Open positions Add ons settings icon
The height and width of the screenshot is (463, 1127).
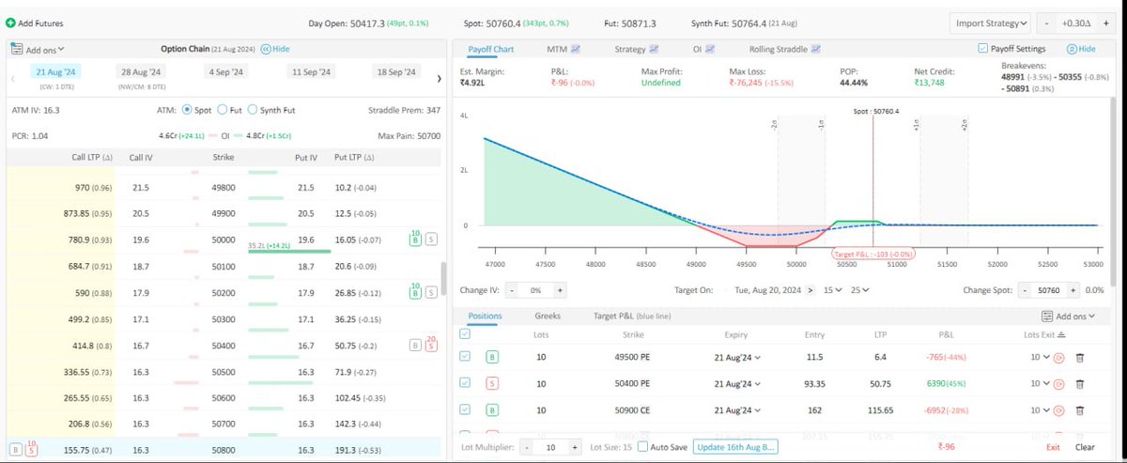click(1049, 316)
